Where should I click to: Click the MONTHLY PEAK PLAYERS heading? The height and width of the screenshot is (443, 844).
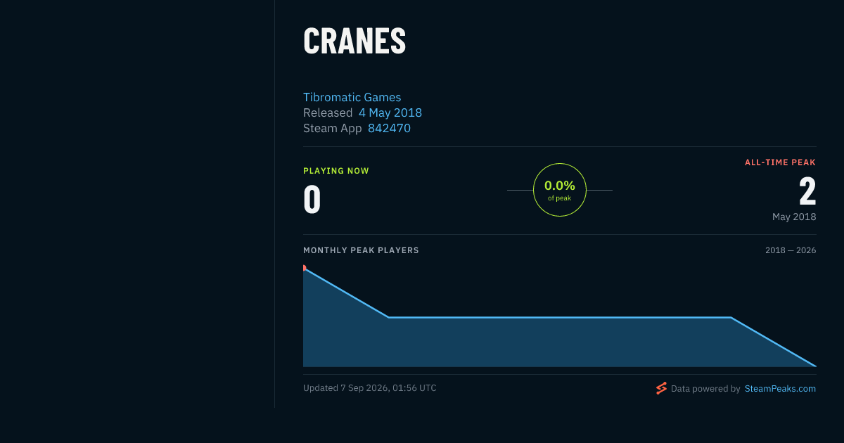click(361, 250)
